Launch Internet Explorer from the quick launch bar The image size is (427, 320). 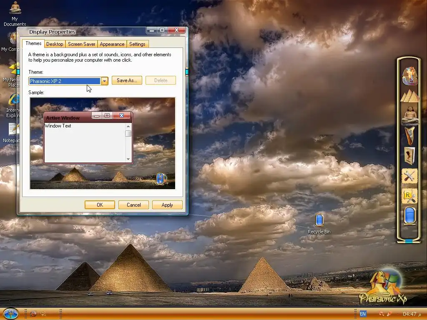[33, 314]
